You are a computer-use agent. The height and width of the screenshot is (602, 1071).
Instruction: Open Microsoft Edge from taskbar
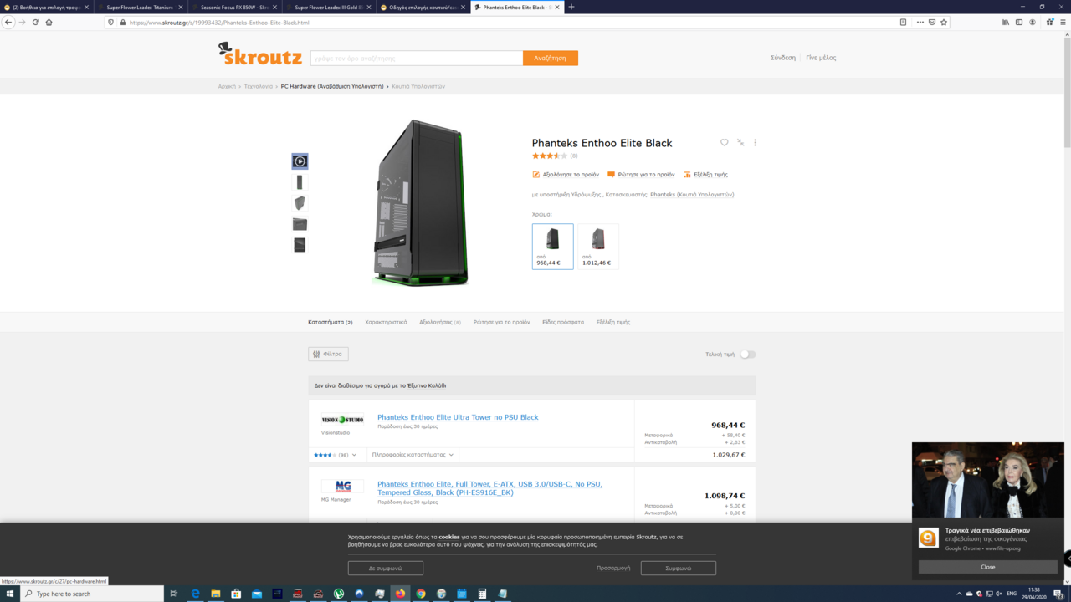195,594
